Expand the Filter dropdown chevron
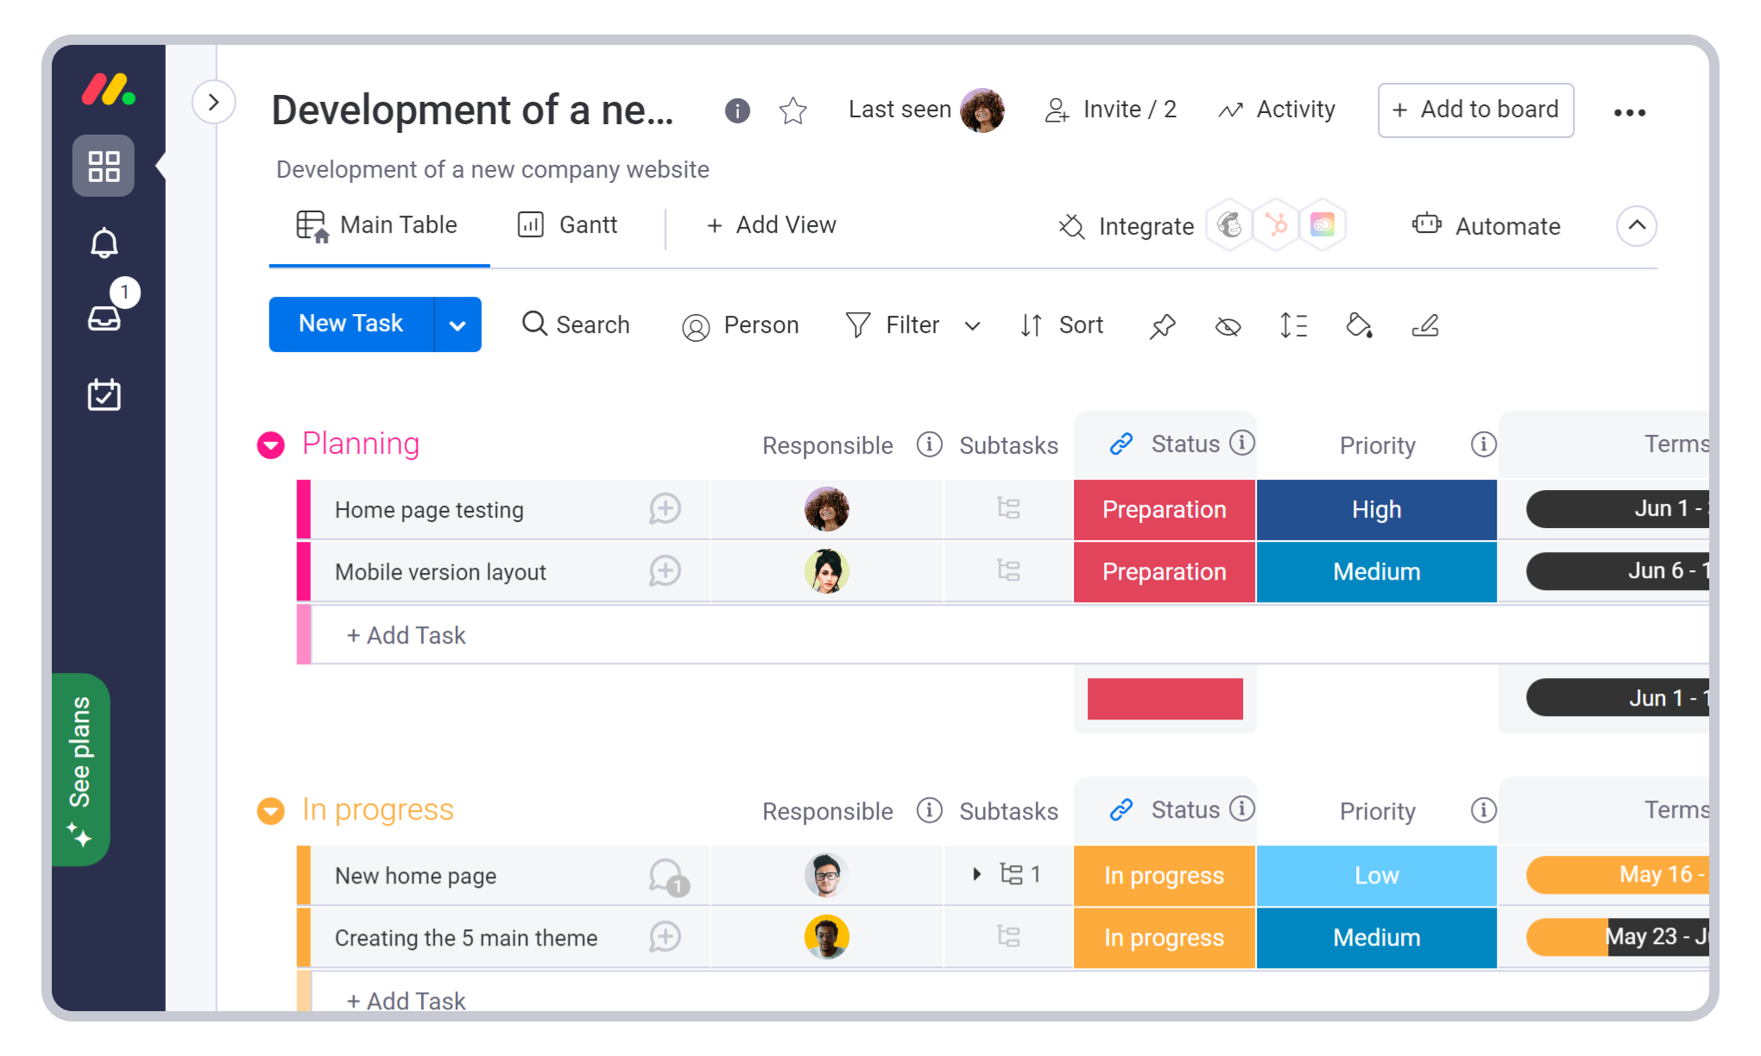The image size is (1761, 1056). (x=973, y=325)
